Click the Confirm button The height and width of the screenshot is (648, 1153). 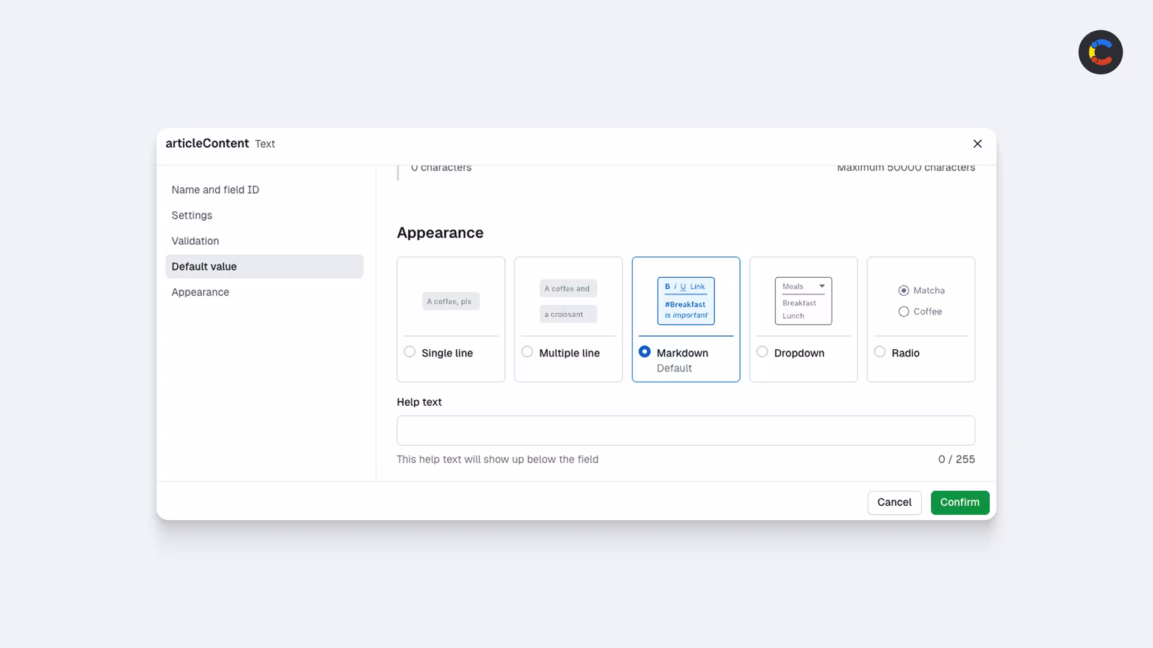point(960,503)
